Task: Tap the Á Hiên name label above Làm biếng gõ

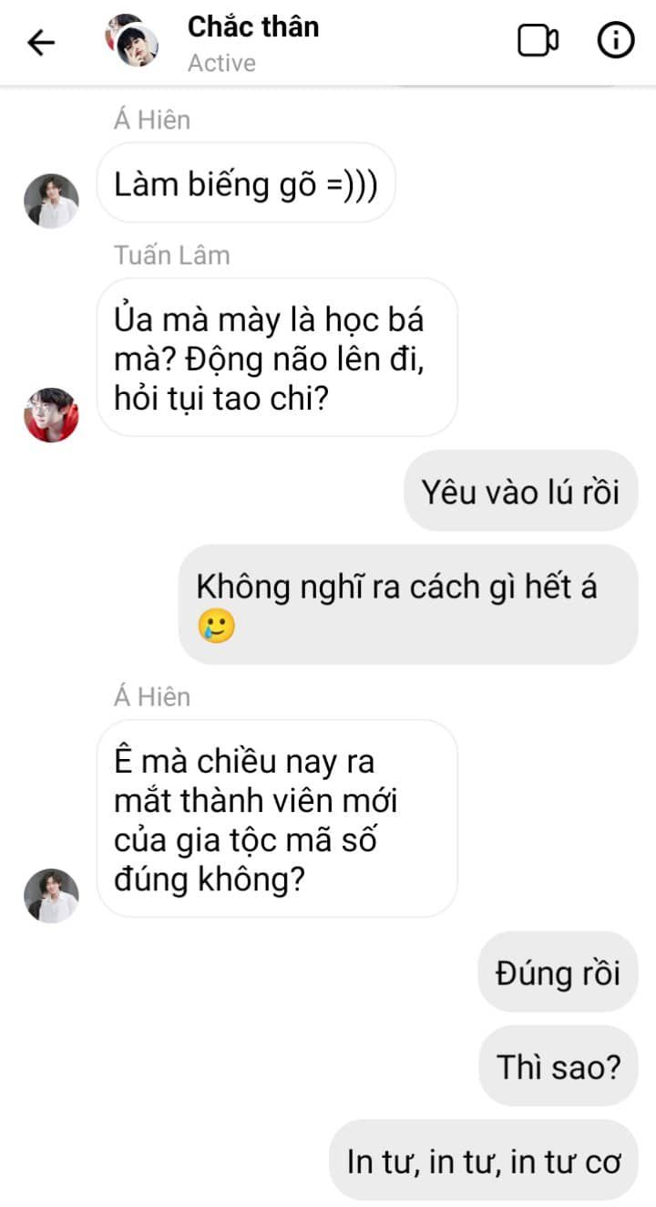Action: (152, 120)
